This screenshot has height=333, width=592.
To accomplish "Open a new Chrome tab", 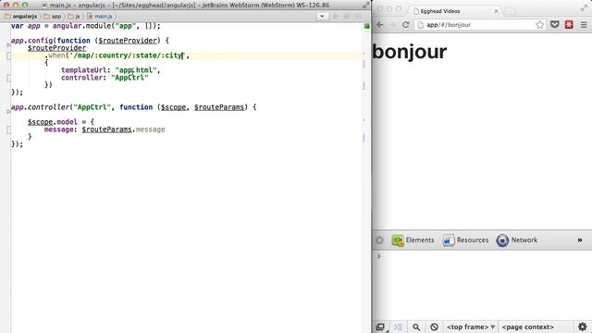I will pyautogui.click(x=511, y=11).
